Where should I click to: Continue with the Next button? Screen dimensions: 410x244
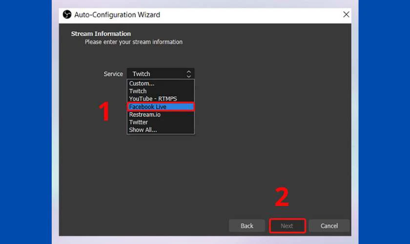click(x=287, y=225)
